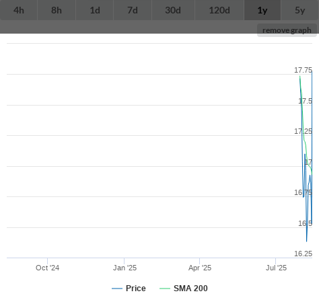Click the 17.75 y-axis value label

(x=303, y=70)
